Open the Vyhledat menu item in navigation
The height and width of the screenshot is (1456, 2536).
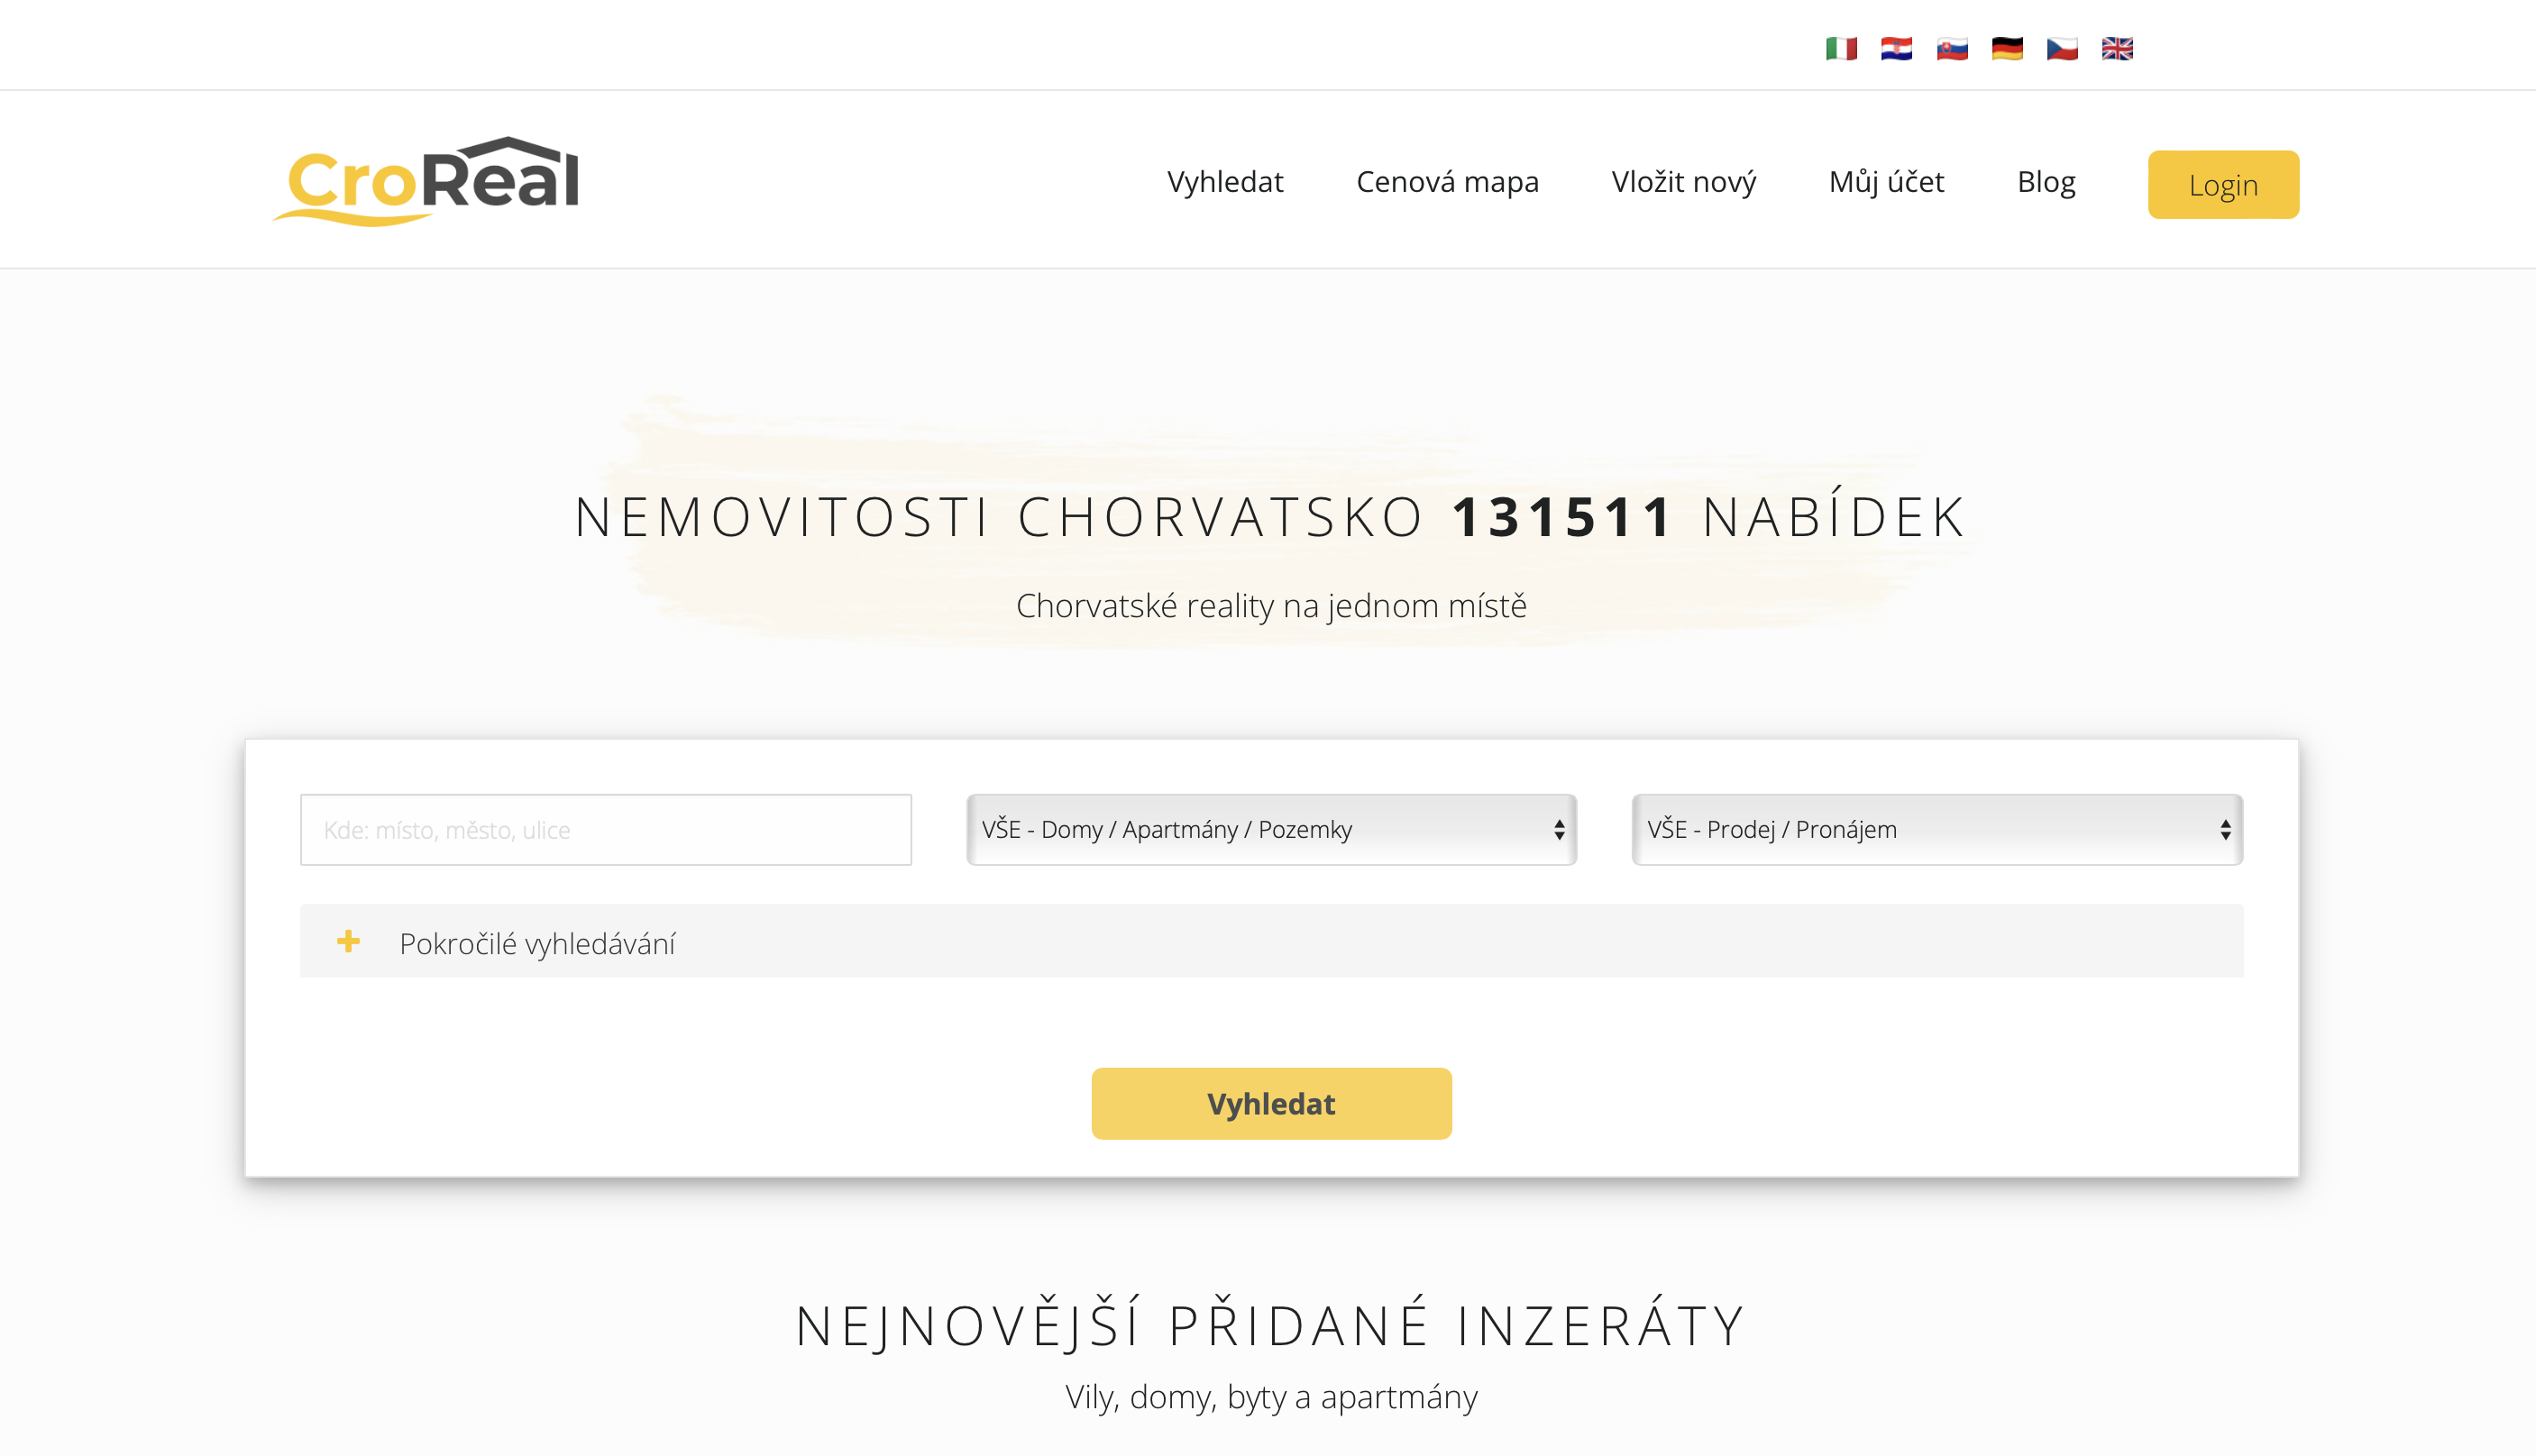point(1224,182)
